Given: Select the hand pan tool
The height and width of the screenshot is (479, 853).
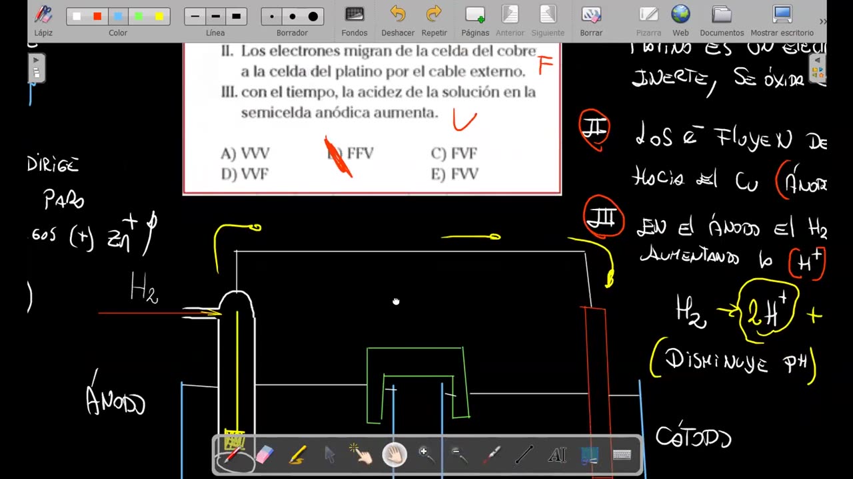Looking at the screenshot, I should click(395, 455).
